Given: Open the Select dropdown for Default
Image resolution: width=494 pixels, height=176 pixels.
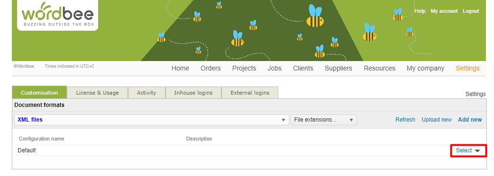Looking at the screenshot, I should (x=468, y=150).
